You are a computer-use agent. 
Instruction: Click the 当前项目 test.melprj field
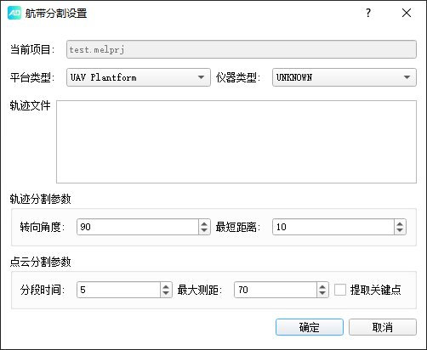[x=242, y=49]
